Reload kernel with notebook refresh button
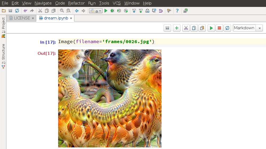The height and width of the screenshot is (149, 266). click(x=227, y=28)
